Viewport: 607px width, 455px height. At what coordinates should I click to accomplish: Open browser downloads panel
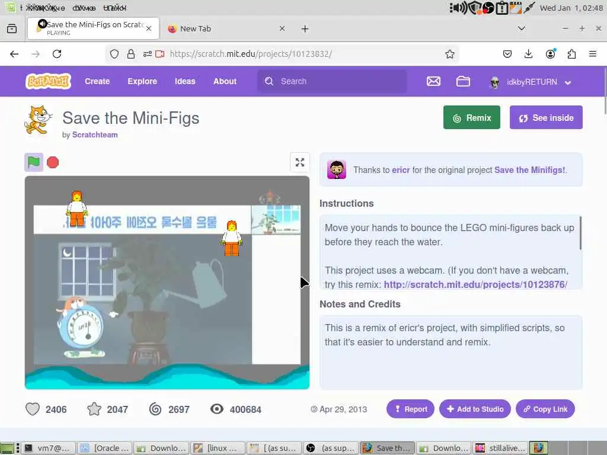coord(528,54)
